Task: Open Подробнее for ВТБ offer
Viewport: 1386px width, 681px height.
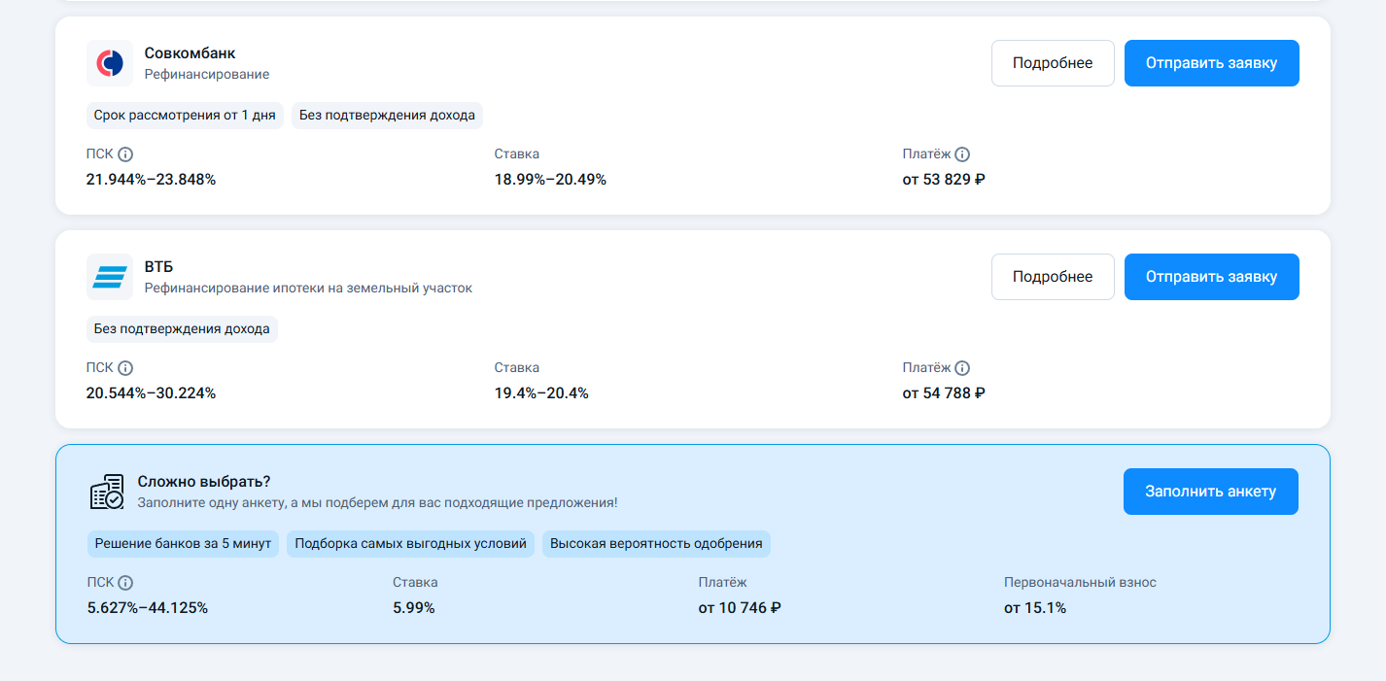Action: [1053, 277]
